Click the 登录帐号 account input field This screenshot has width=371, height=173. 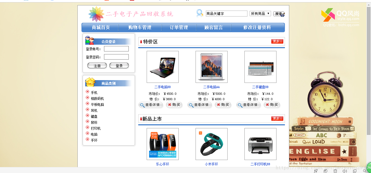(x=116, y=49)
